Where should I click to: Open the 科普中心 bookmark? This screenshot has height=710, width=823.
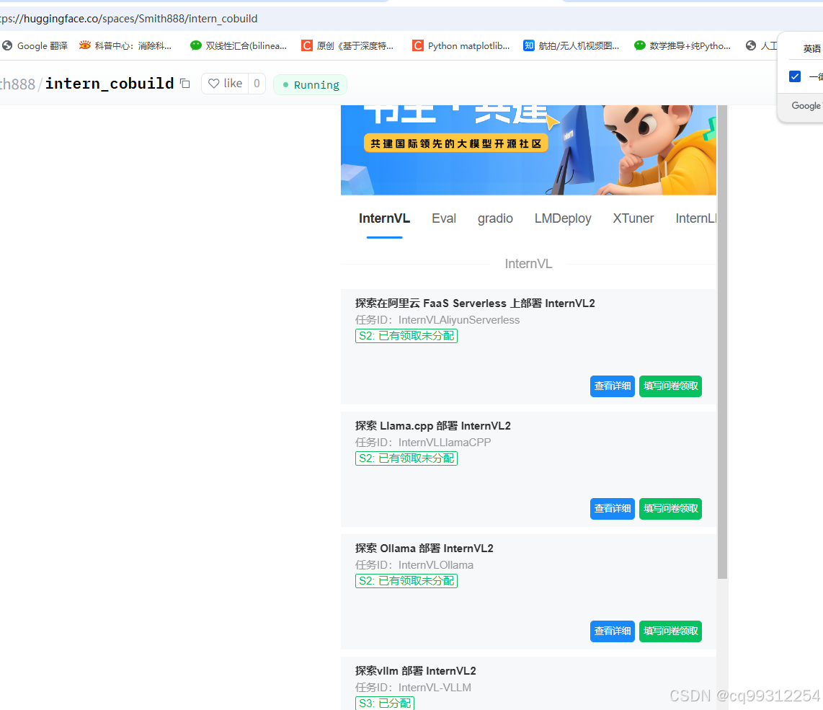tap(125, 45)
